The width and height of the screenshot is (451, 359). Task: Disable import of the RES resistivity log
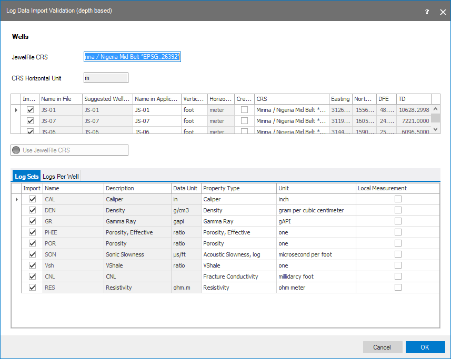[33, 288]
